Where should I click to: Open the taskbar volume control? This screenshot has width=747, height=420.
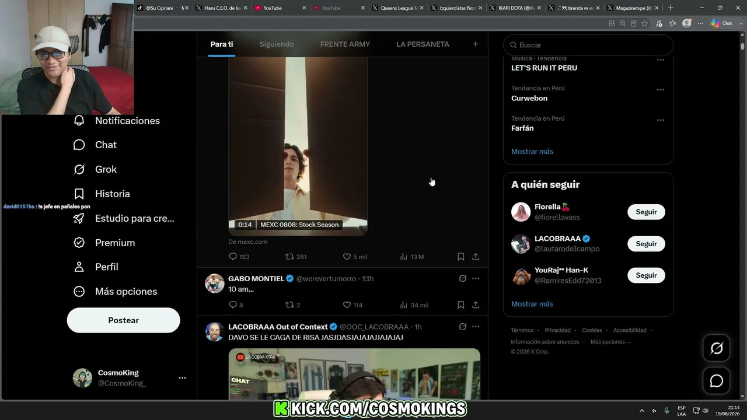pos(705,411)
